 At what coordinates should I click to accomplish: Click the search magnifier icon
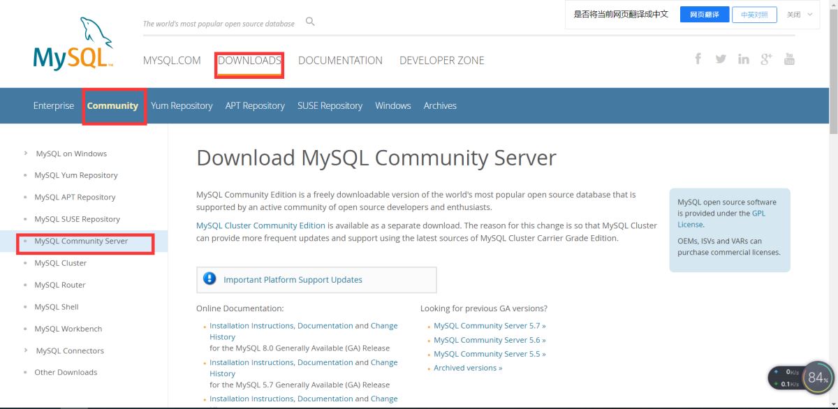tap(311, 22)
